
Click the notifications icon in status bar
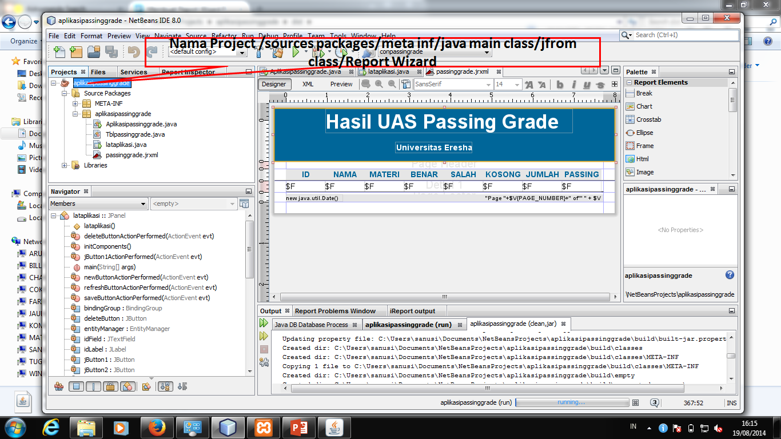tap(654, 402)
